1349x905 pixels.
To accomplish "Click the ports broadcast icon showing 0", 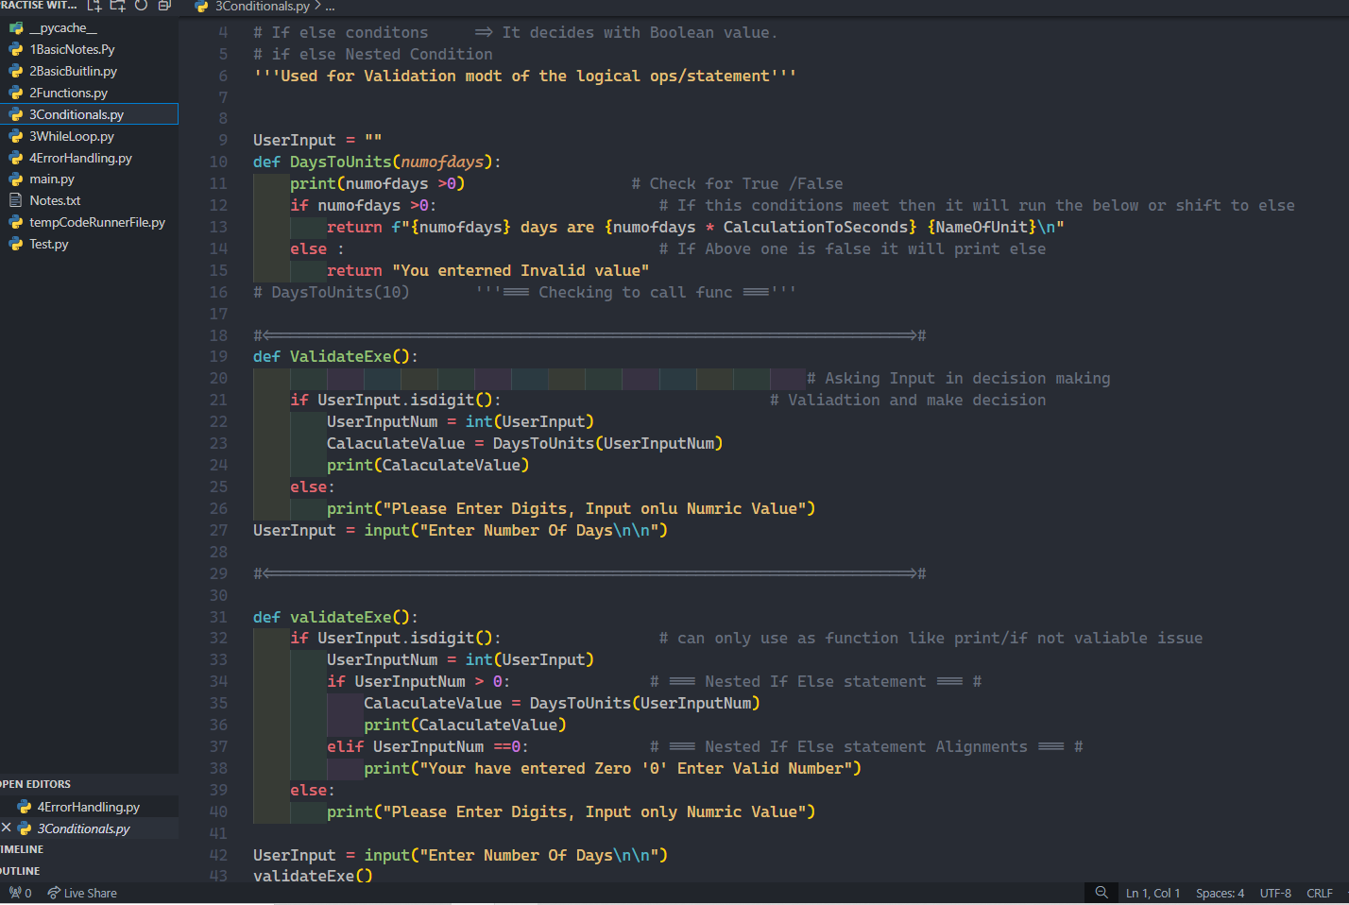I will tap(20, 893).
